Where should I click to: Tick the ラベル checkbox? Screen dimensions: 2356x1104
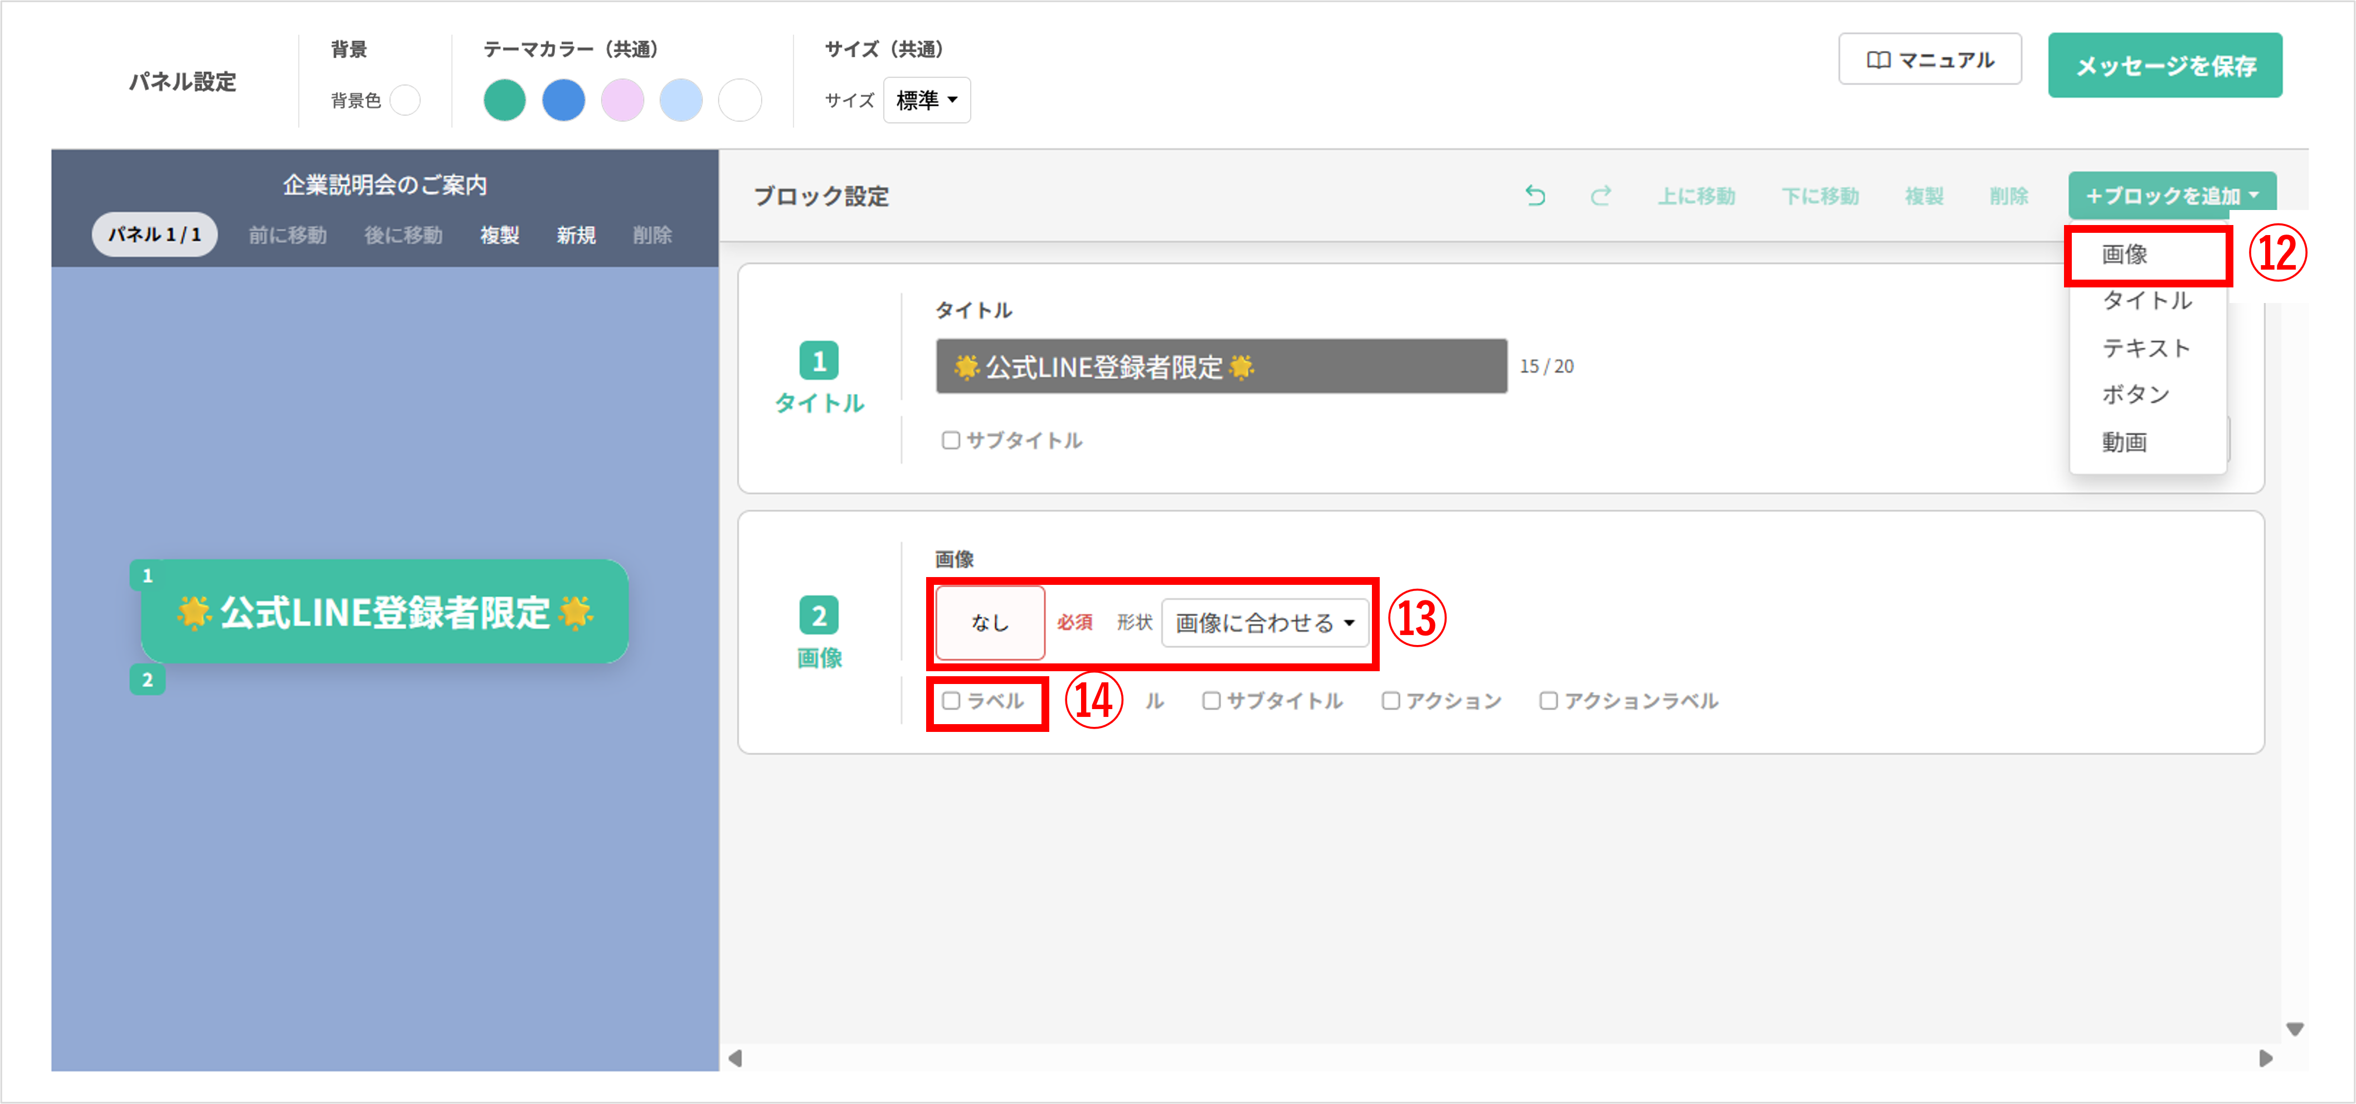(x=951, y=701)
